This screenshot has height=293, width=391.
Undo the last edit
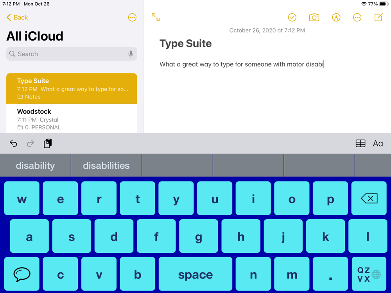(13, 143)
